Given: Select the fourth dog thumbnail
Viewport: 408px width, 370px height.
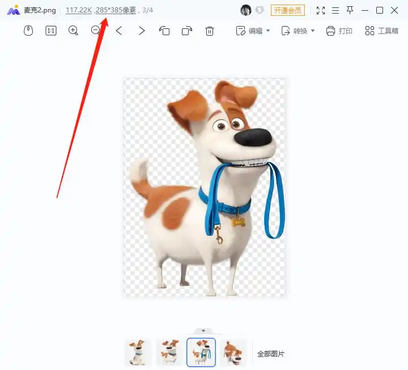Looking at the screenshot, I should [x=233, y=352].
